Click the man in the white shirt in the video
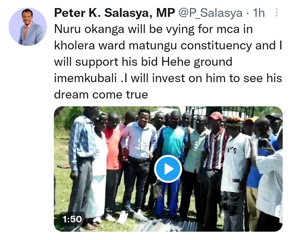Image resolution: width=291 pixels, height=240 pixels. [x=138, y=163]
